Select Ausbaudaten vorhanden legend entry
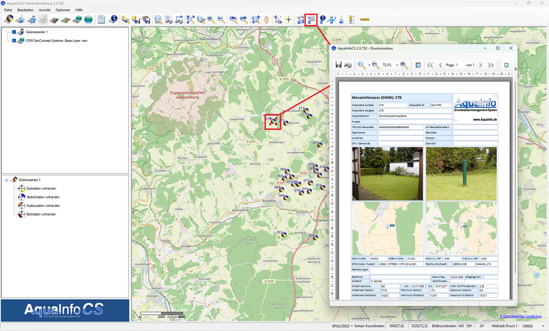549x331 pixels. 43,206
